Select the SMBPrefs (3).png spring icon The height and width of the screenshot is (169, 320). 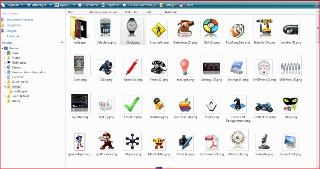291,65
